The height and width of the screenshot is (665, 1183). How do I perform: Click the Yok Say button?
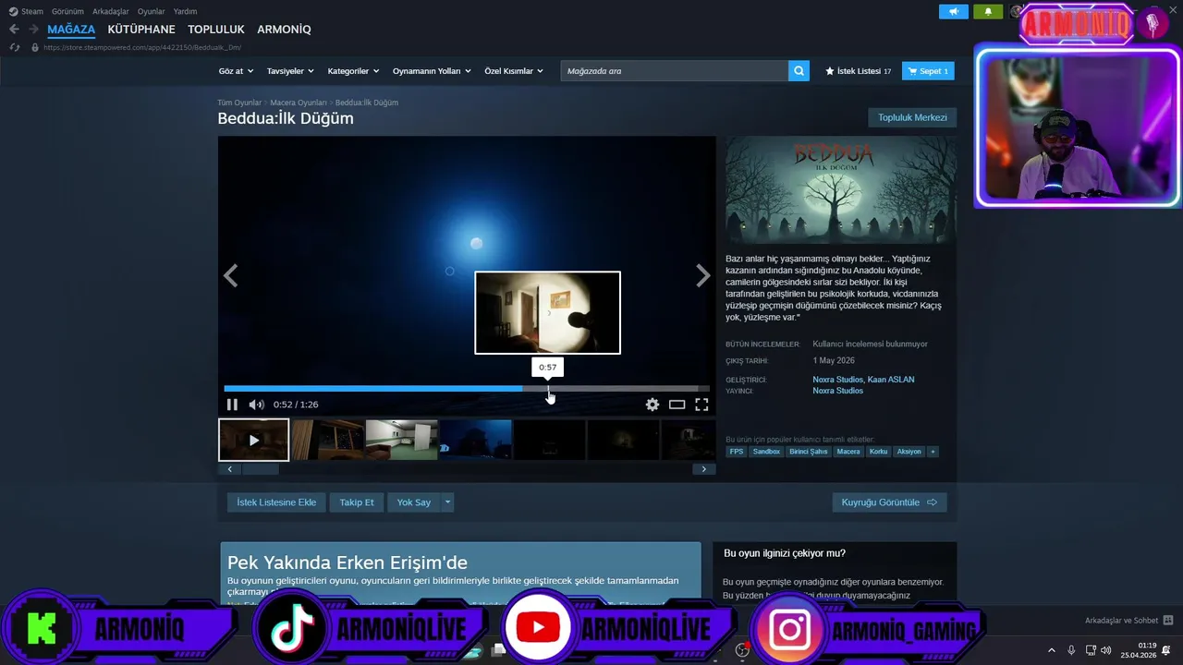(x=414, y=502)
